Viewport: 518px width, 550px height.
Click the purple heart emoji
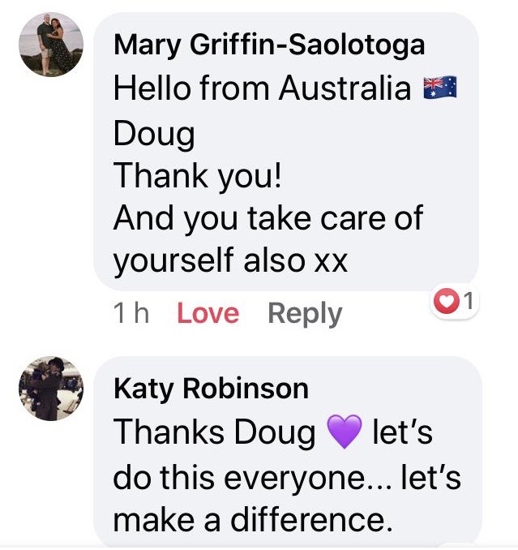[345, 432]
